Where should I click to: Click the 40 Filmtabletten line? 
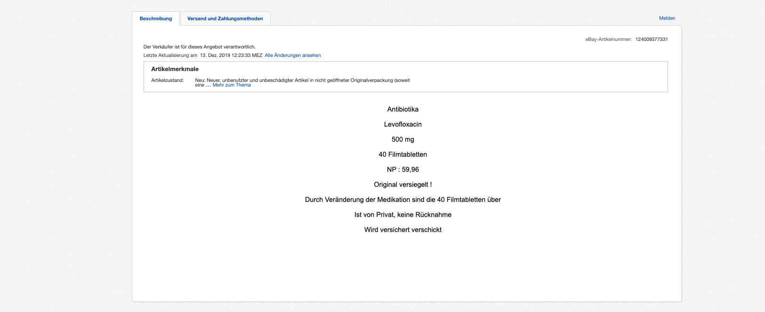(403, 154)
